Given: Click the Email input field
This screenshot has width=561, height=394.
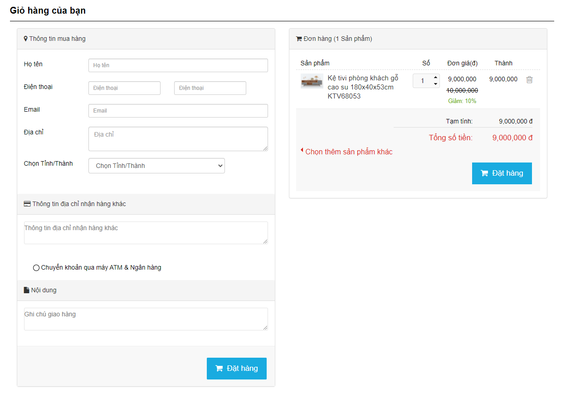Looking at the screenshot, I should coord(178,111).
